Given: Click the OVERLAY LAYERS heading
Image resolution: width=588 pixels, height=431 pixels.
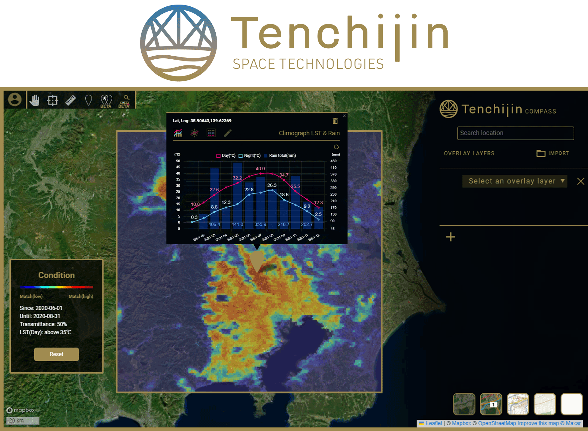Looking at the screenshot, I should pos(469,153).
